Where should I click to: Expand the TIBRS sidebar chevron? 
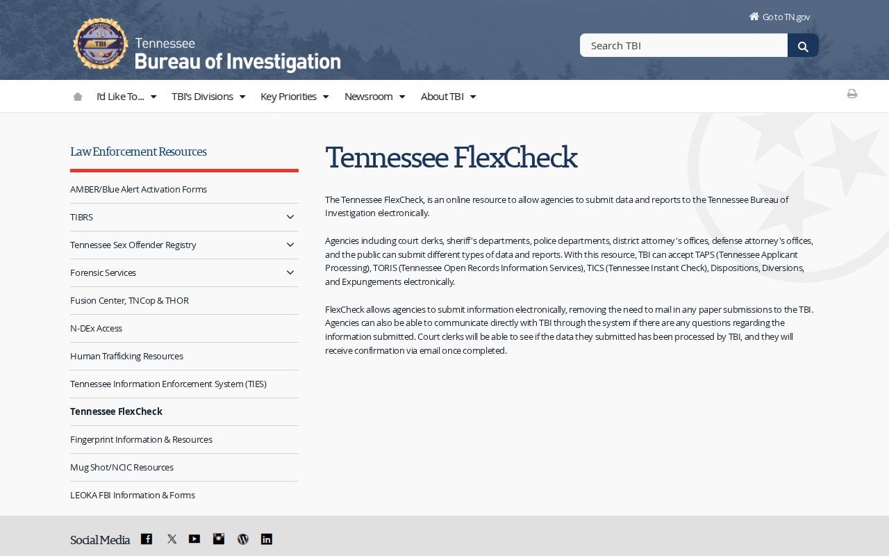click(x=290, y=217)
